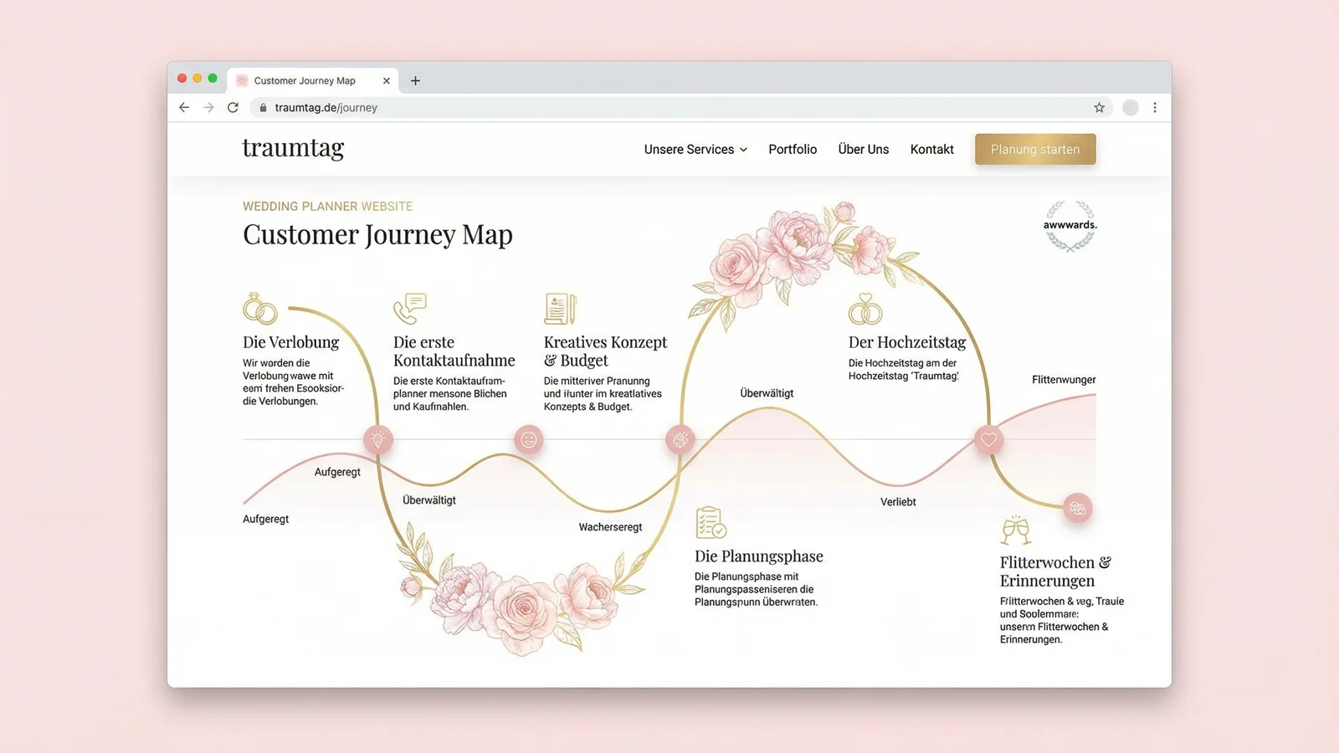Screen dimensions: 1339x753
Task: Open site security info via the padlock
Action: [262, 107]
